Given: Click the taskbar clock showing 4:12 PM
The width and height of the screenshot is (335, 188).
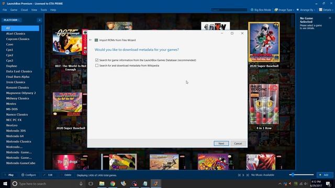Looking at the screenshot, I should click(316, 183).
